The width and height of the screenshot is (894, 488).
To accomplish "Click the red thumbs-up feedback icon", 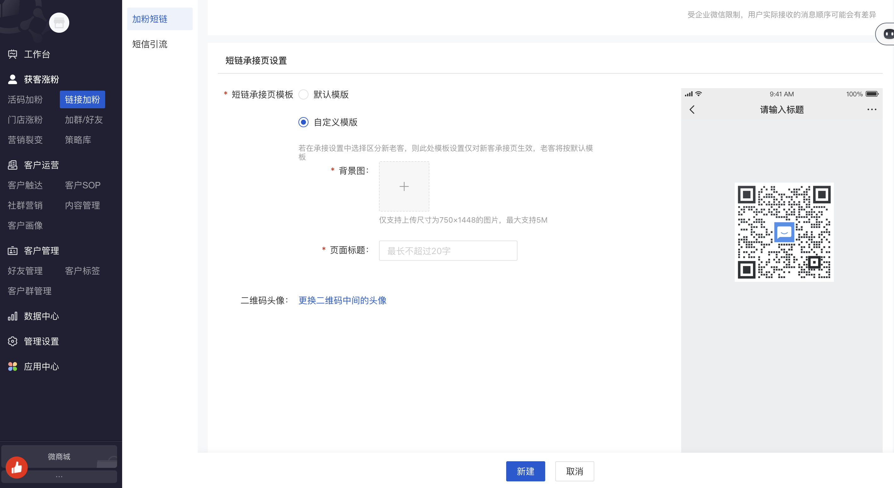I will (x=16, y=468).
